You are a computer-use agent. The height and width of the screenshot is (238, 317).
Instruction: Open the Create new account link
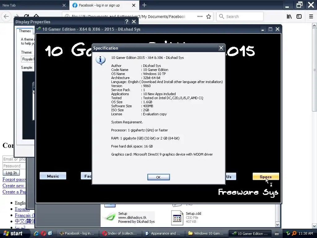pos(13,186)
